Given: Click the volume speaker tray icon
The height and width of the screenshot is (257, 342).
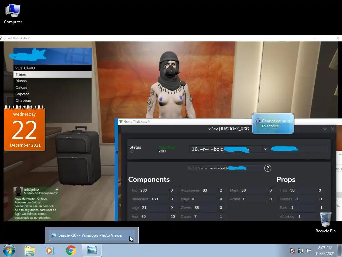Looking at the screenshot, I should (308, 251).
